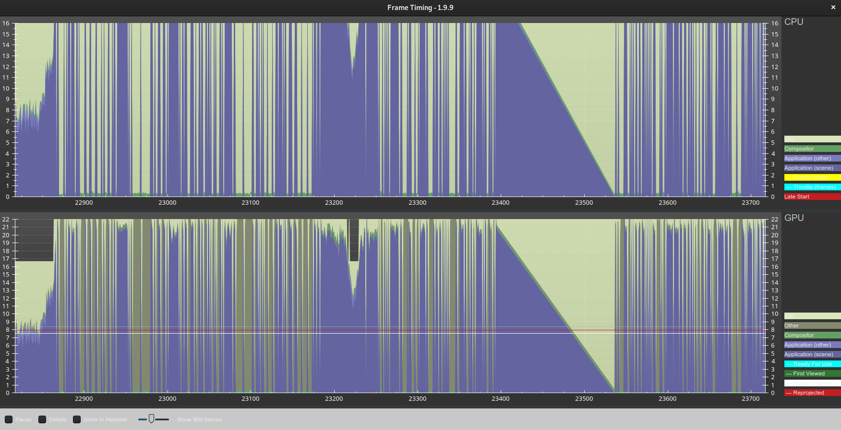
Task: Select CPU Compositor legend entry
Action: tap(812, 149)
